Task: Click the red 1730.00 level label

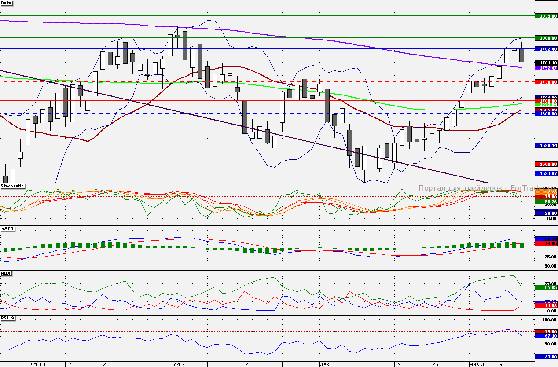Action: point(546,82)
